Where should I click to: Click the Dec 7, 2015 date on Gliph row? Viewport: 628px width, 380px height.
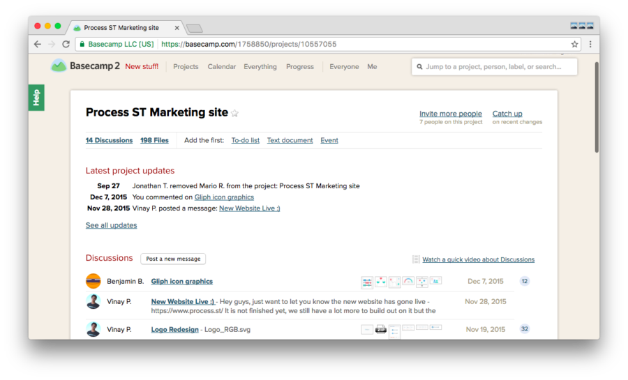(486, 281)
